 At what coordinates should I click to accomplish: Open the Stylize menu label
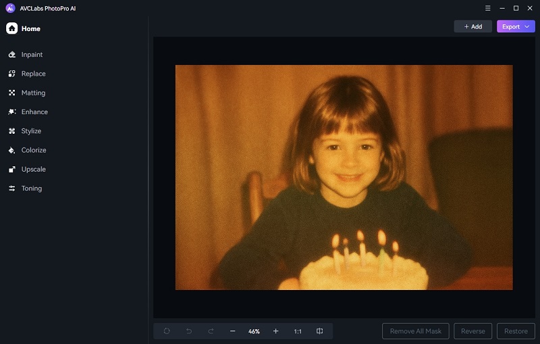pyautogui.click(x=31, y=131)
